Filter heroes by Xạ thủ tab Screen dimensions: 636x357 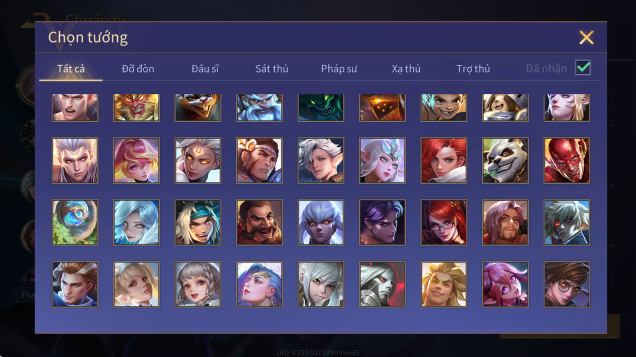pyautogui.click(x=406, y=69)
